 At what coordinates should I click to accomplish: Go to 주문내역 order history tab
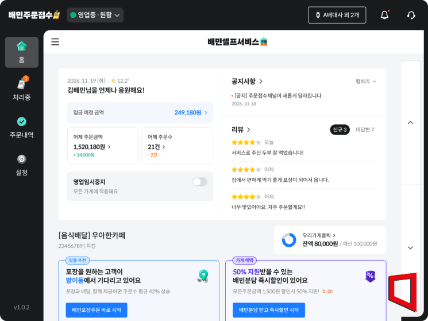pyautogui.click(x=22, y=127)
